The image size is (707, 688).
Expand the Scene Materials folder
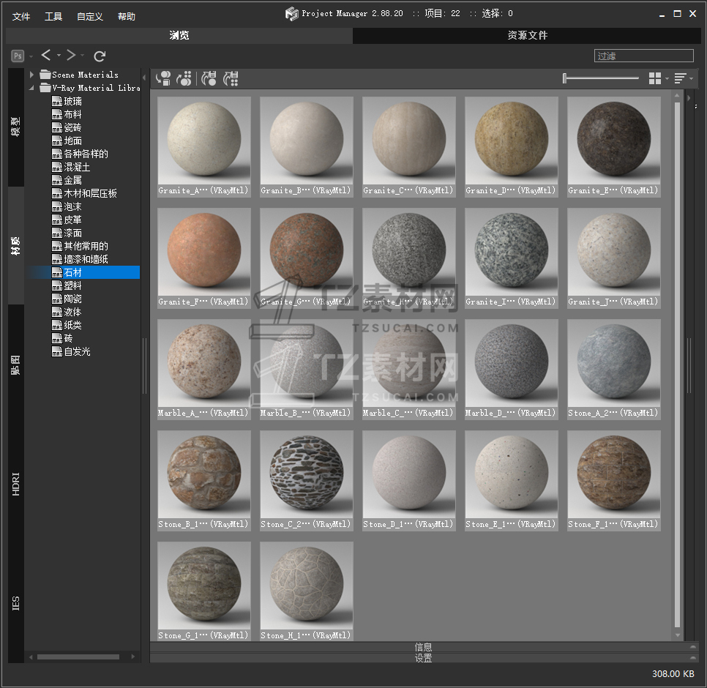point(32,75)
